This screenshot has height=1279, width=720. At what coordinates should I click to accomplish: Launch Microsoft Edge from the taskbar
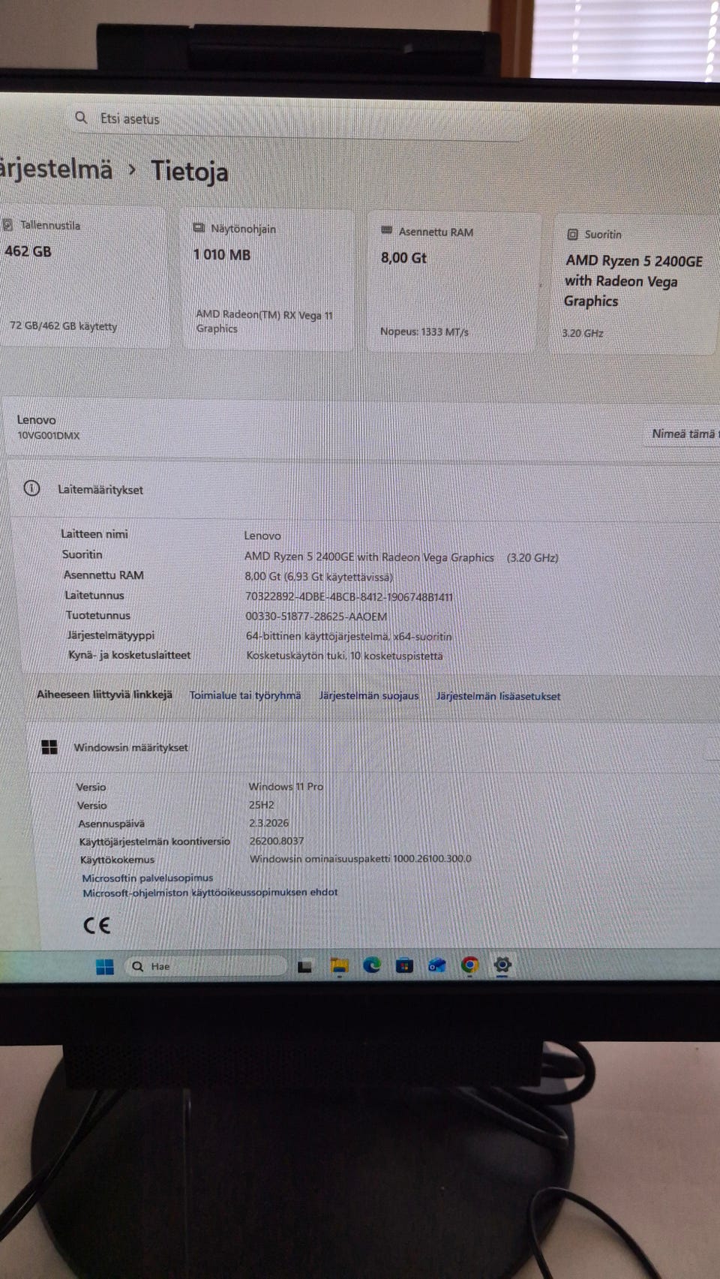[372, 965]
